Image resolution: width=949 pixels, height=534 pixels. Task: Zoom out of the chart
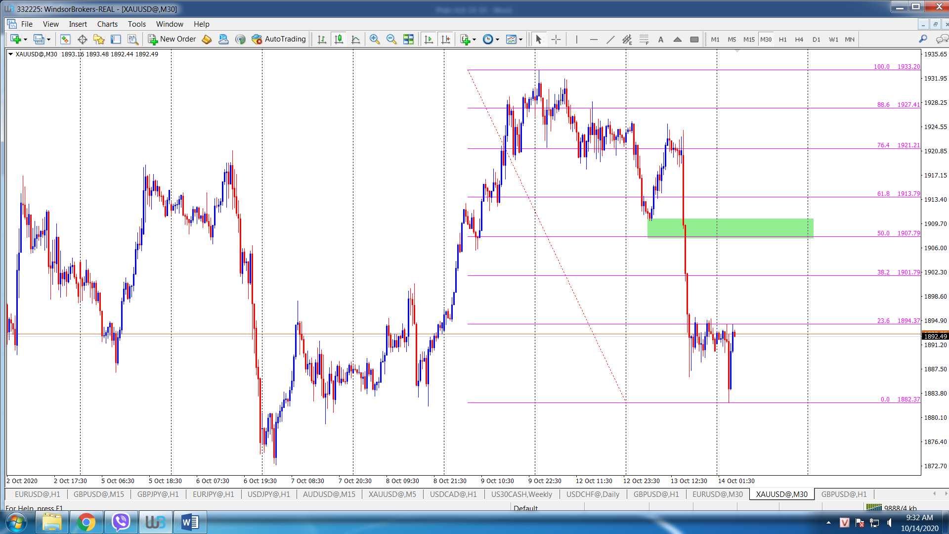(x=391, y=40)
